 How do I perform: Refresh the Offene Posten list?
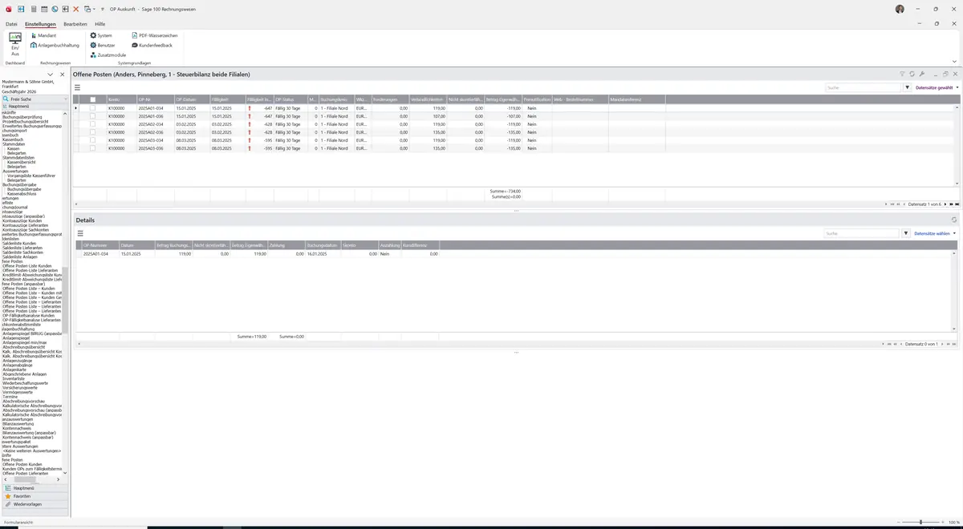[x=912, y=74]
